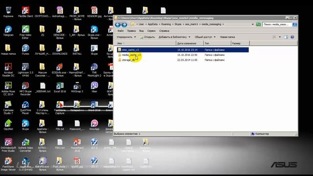Refresh the folder with the green refresh icon
Screen dimensions: 313x176
(258, 24)
